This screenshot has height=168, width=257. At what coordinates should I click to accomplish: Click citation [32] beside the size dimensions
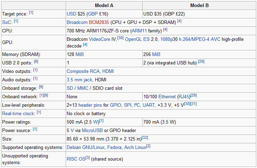145,138
